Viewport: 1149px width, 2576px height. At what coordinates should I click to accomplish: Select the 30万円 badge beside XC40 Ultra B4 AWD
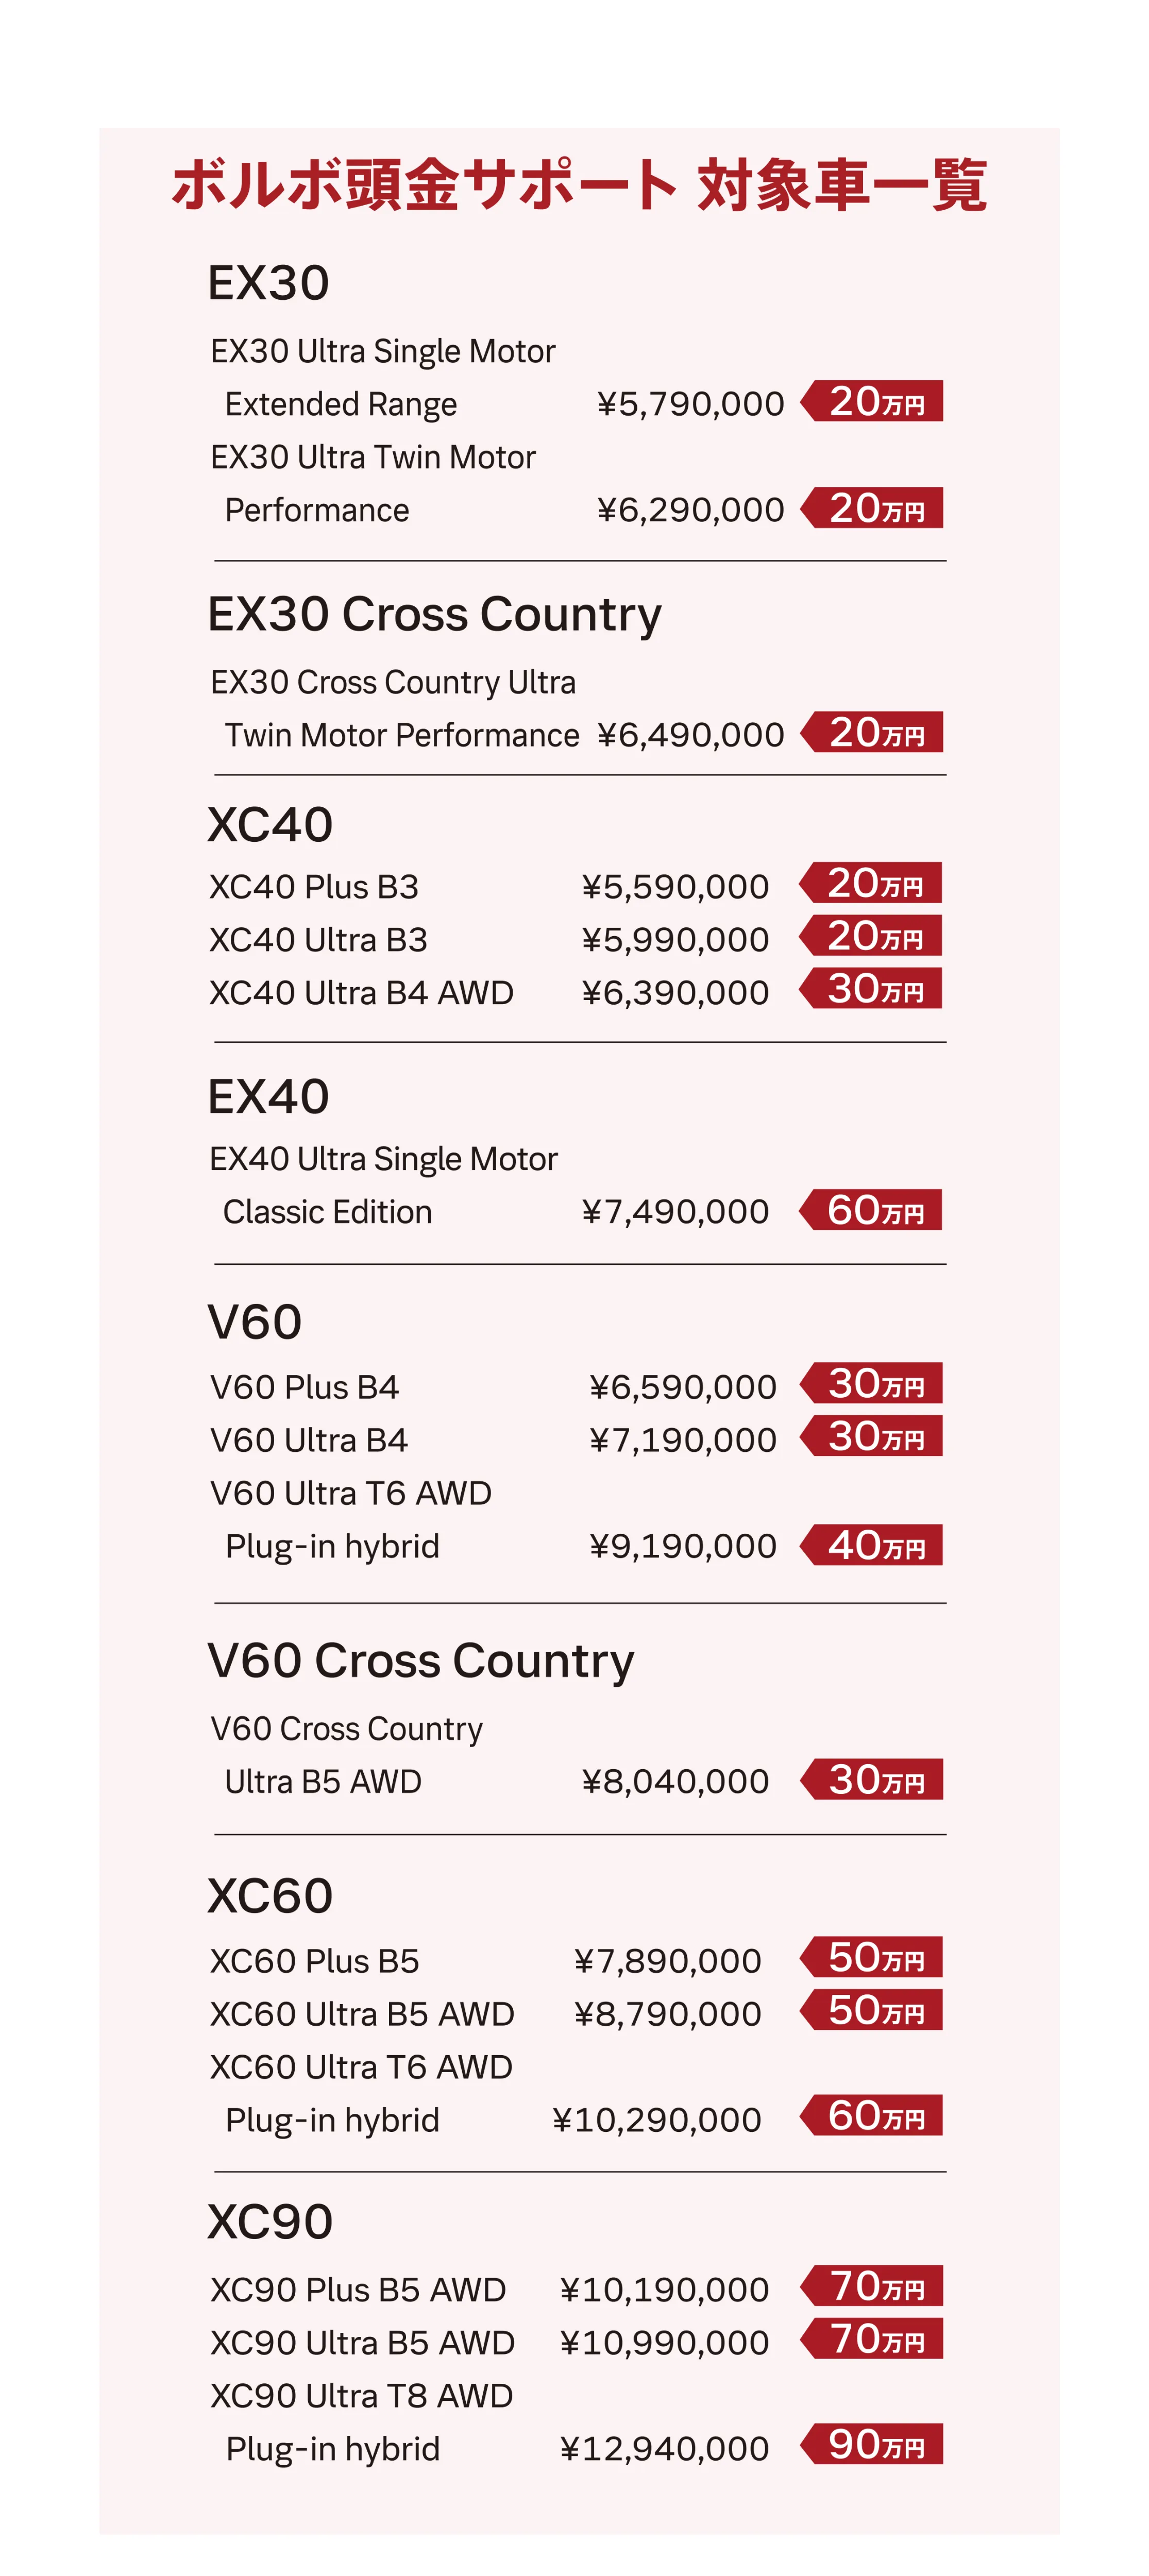click(x=871, y=988)
